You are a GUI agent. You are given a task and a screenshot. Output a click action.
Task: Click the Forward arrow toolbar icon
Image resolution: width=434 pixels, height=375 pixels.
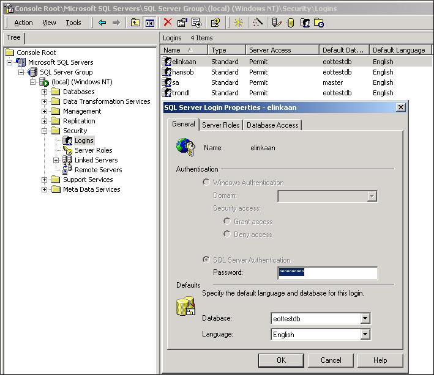(116, 23)
